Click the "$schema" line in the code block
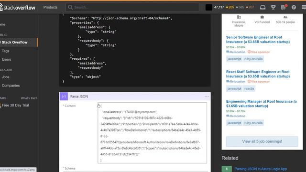306x172 pixels. tap(121, 18)
